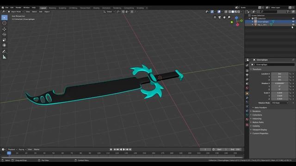This screenshot has height=166, width=296.
Task: Open the Modifiers wrench tab
Action: [x=247, y=98]
